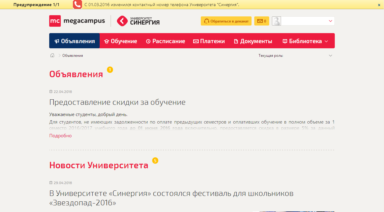The height and width of the screenshot is (212, 384).
Task: Expand the Текущая роль dropdown chevron
Action: [331, 56]
